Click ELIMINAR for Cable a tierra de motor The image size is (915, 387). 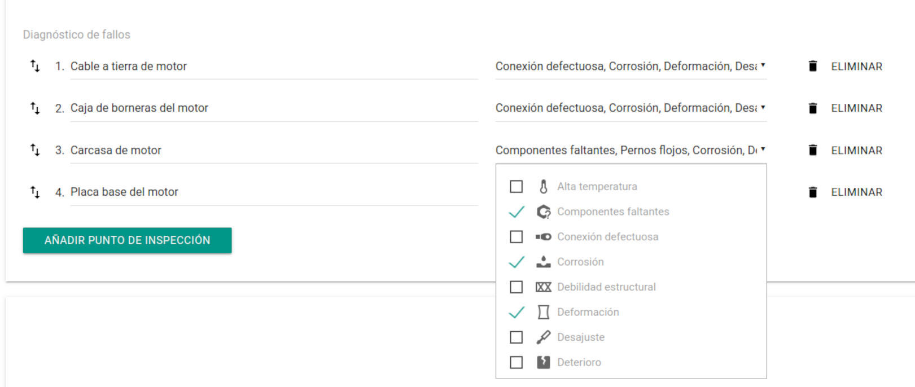856,67
